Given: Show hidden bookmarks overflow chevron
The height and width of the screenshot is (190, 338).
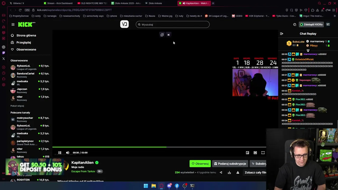Looking at the screenshot, I should coord(335,16).
